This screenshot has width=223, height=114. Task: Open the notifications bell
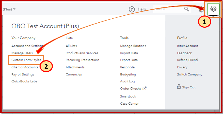[x=201, y=10]
